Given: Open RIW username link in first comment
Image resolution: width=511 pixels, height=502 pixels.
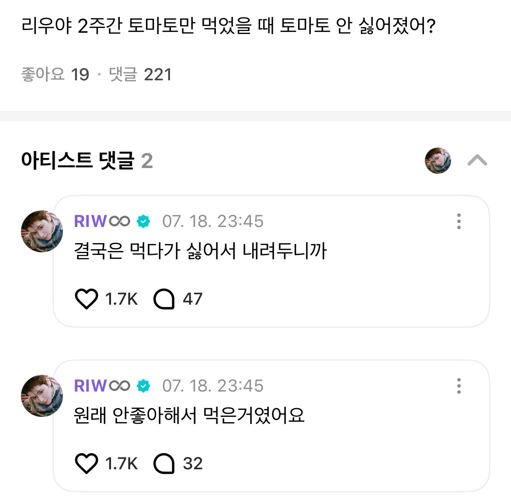Looking at the screenshot, I should tap(102, 221).
